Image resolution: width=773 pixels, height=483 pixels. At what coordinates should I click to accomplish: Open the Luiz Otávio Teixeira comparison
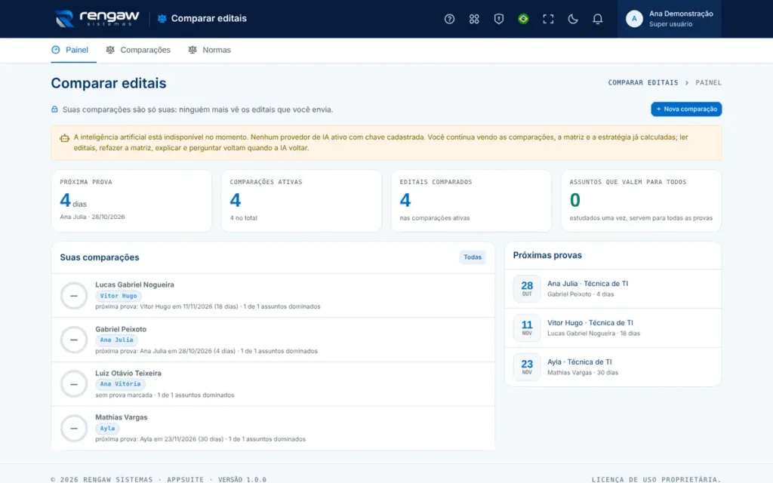(x=273, y=383)
